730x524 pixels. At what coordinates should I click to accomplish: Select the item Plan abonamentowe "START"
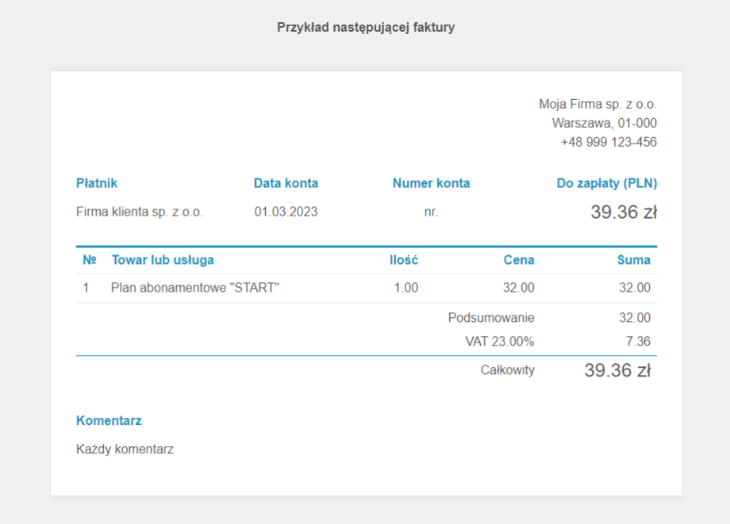point(195,288)
